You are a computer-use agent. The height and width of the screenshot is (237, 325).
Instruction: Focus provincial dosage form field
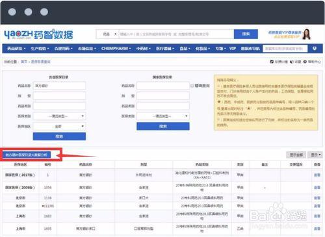[59, 96]
